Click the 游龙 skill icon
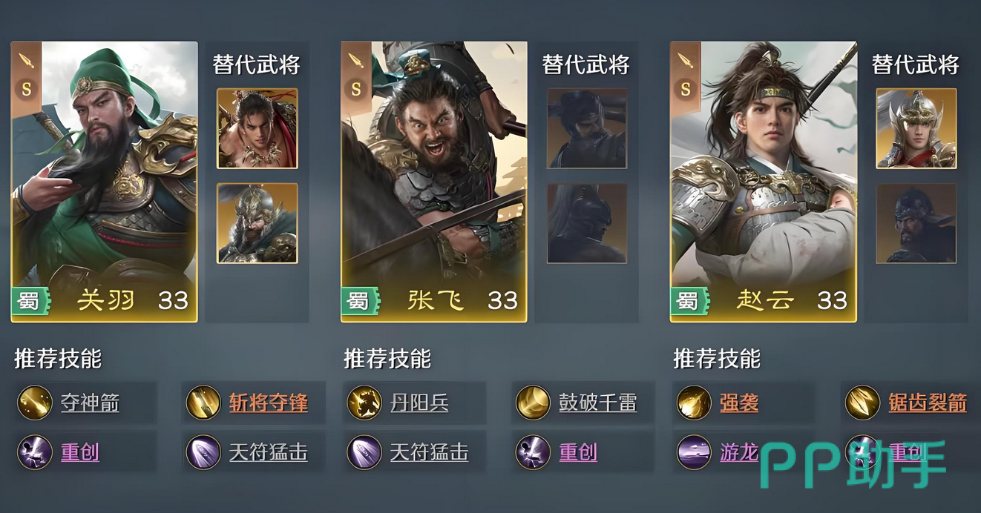Screen dimensions: 981x513 tap(694, 452)
